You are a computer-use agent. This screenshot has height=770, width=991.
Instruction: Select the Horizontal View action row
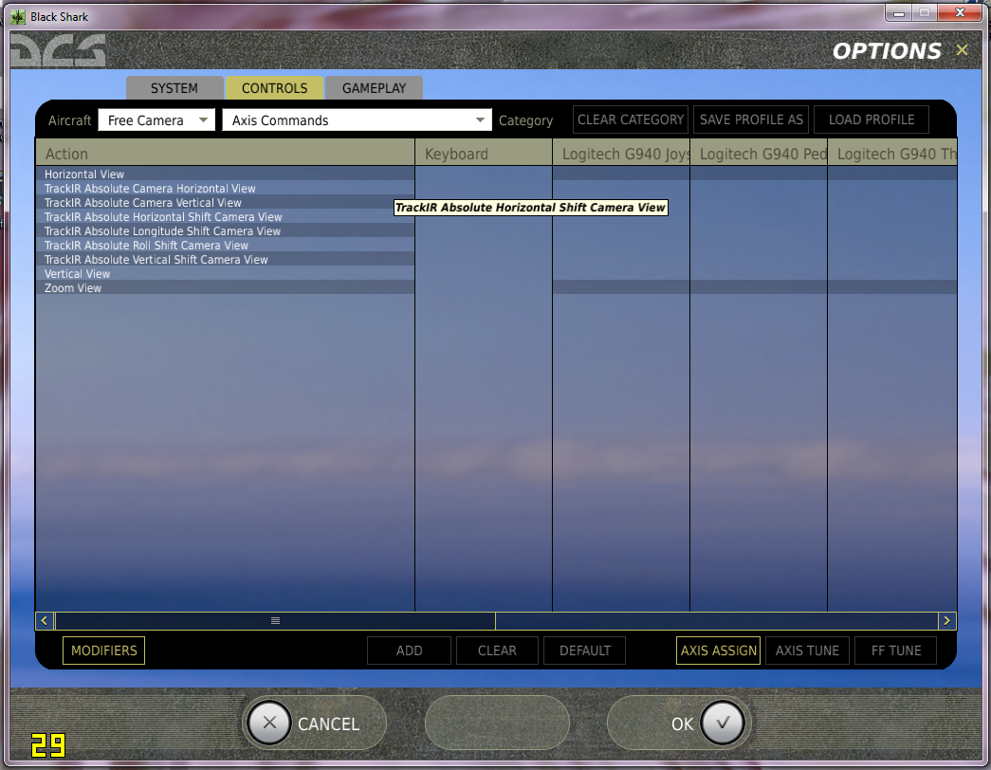(225, 174)
